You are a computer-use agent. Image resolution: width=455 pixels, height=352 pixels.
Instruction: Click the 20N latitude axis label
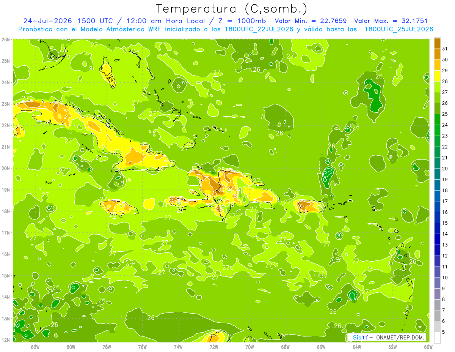[x=6, y=168]
